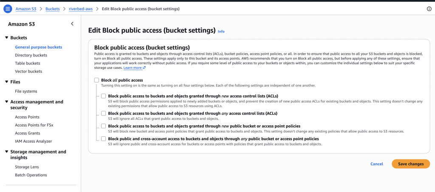This screenshot has height=192, width=435.
Task: Click the Cancel link
Action: (377, 164)
